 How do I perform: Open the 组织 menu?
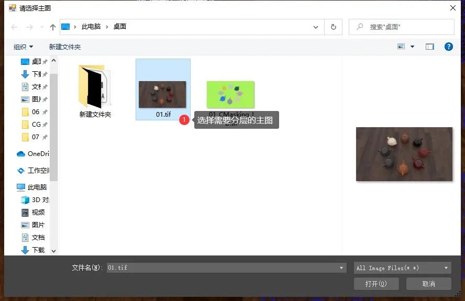23,47
